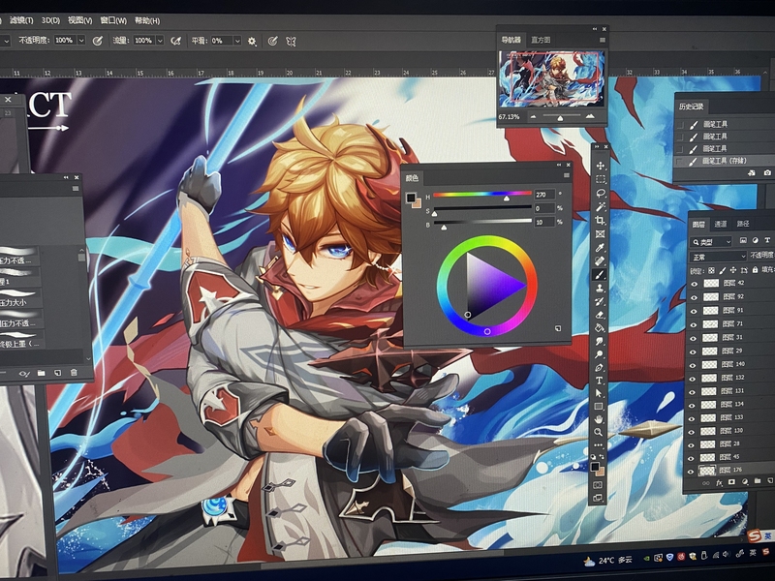This screenshot has height=581, width=775.
Task: Open the 平滑 smoothing dropdown arrow
Action: click(237, 41)
